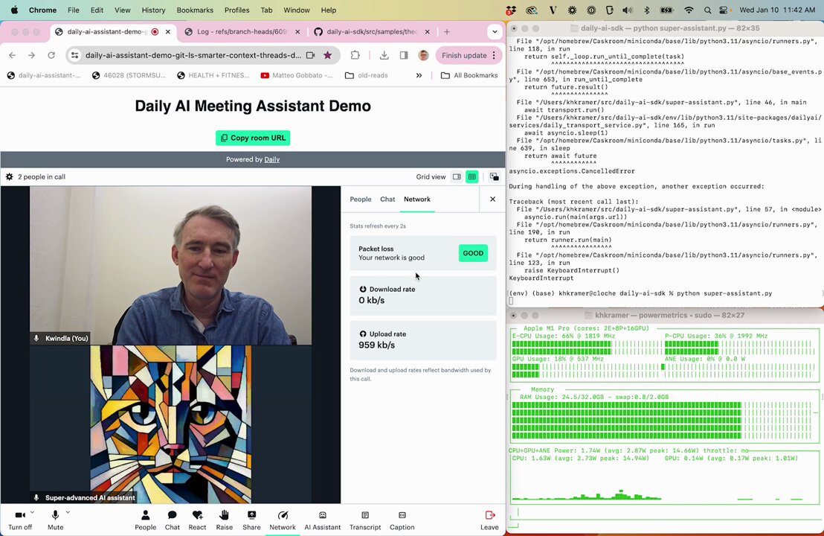Mute the microphone

pyautogui.click(x=55, y=521)
